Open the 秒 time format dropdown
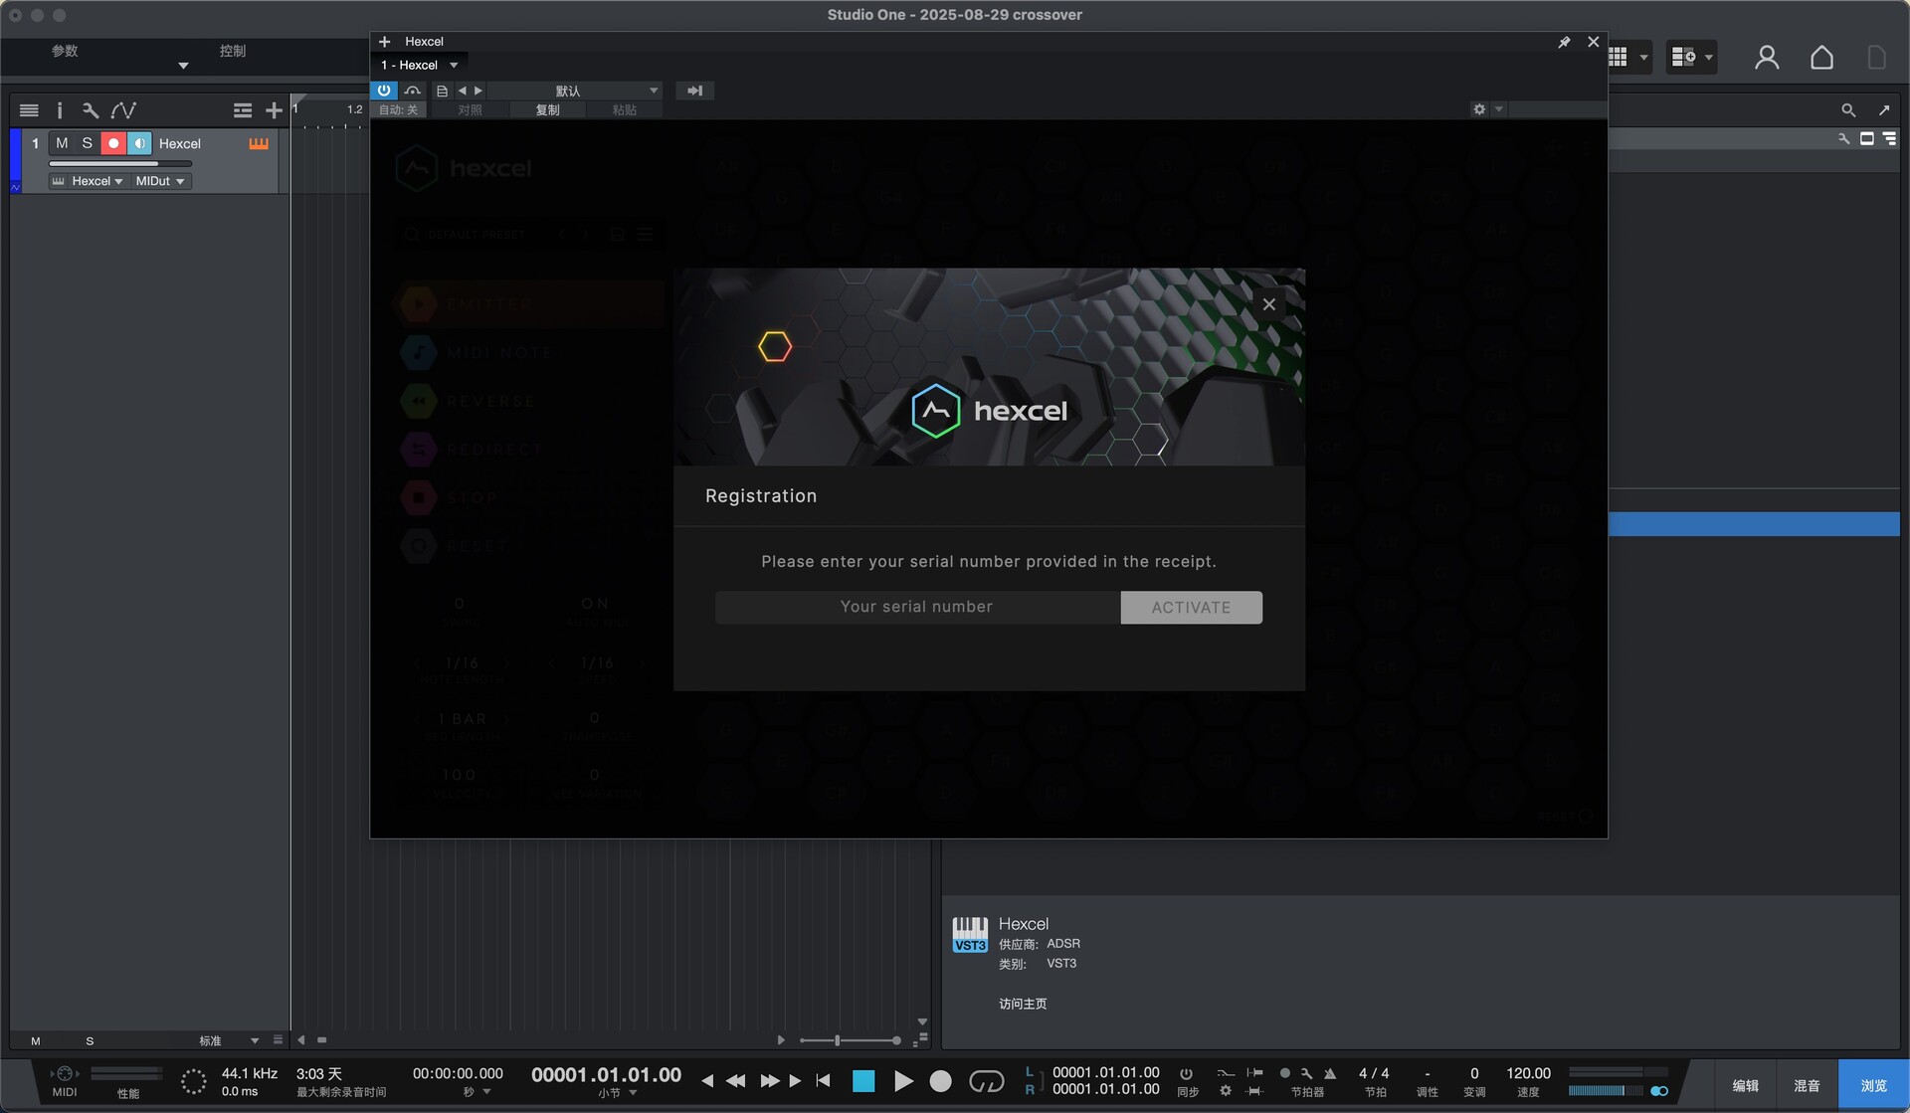This screenshot has height=1113, width=1910. click(x=477, y=1092)
